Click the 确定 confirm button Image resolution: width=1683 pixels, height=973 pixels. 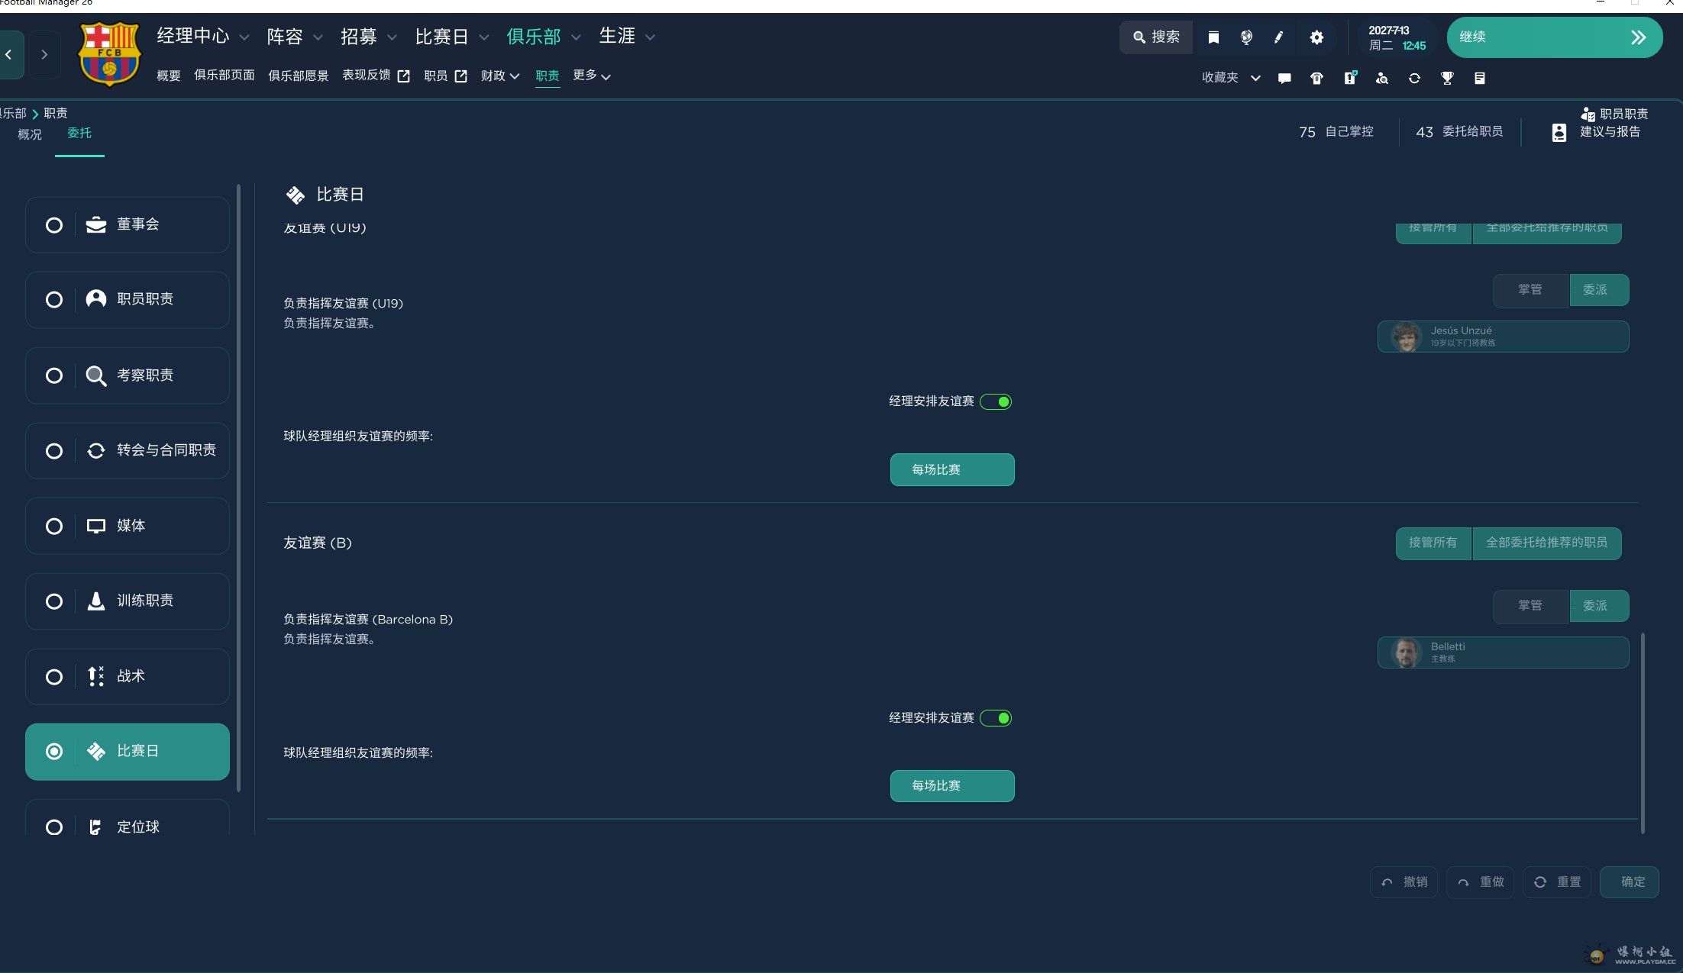tap(1630, 882)
